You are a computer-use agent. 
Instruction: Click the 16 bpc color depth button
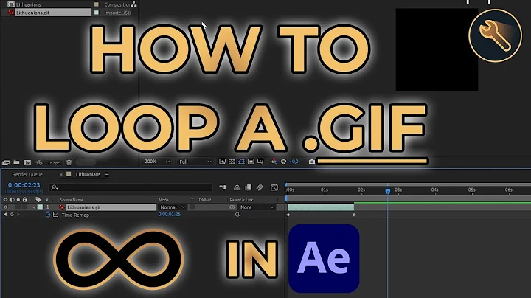point(54,163)
